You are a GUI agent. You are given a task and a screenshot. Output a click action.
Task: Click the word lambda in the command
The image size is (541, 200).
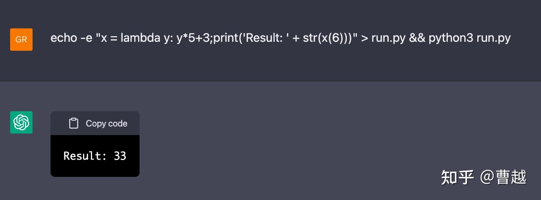(x=140, y=38)
